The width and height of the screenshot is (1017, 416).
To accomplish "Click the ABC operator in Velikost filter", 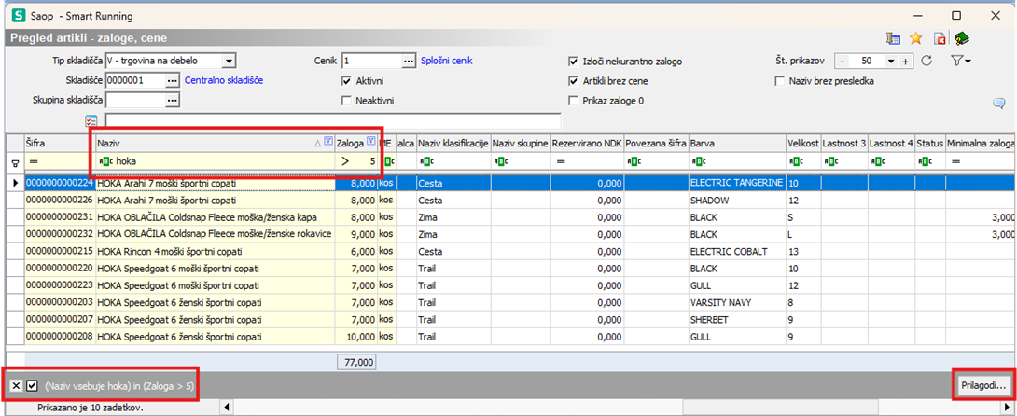I will coord(796,161).
